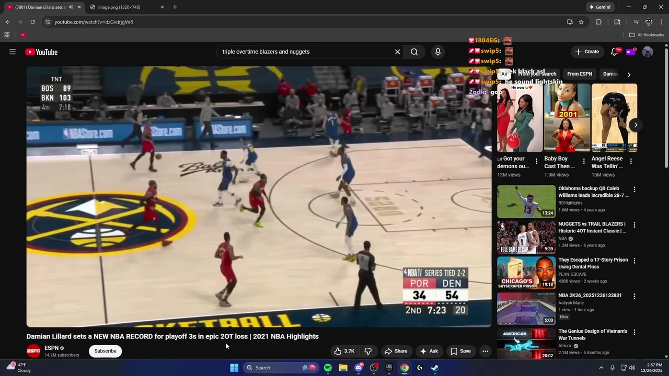Open options for 'Baby Boy Cast Then' short
The width and height of the screenshot is (669, 376).
pos(584,162)
